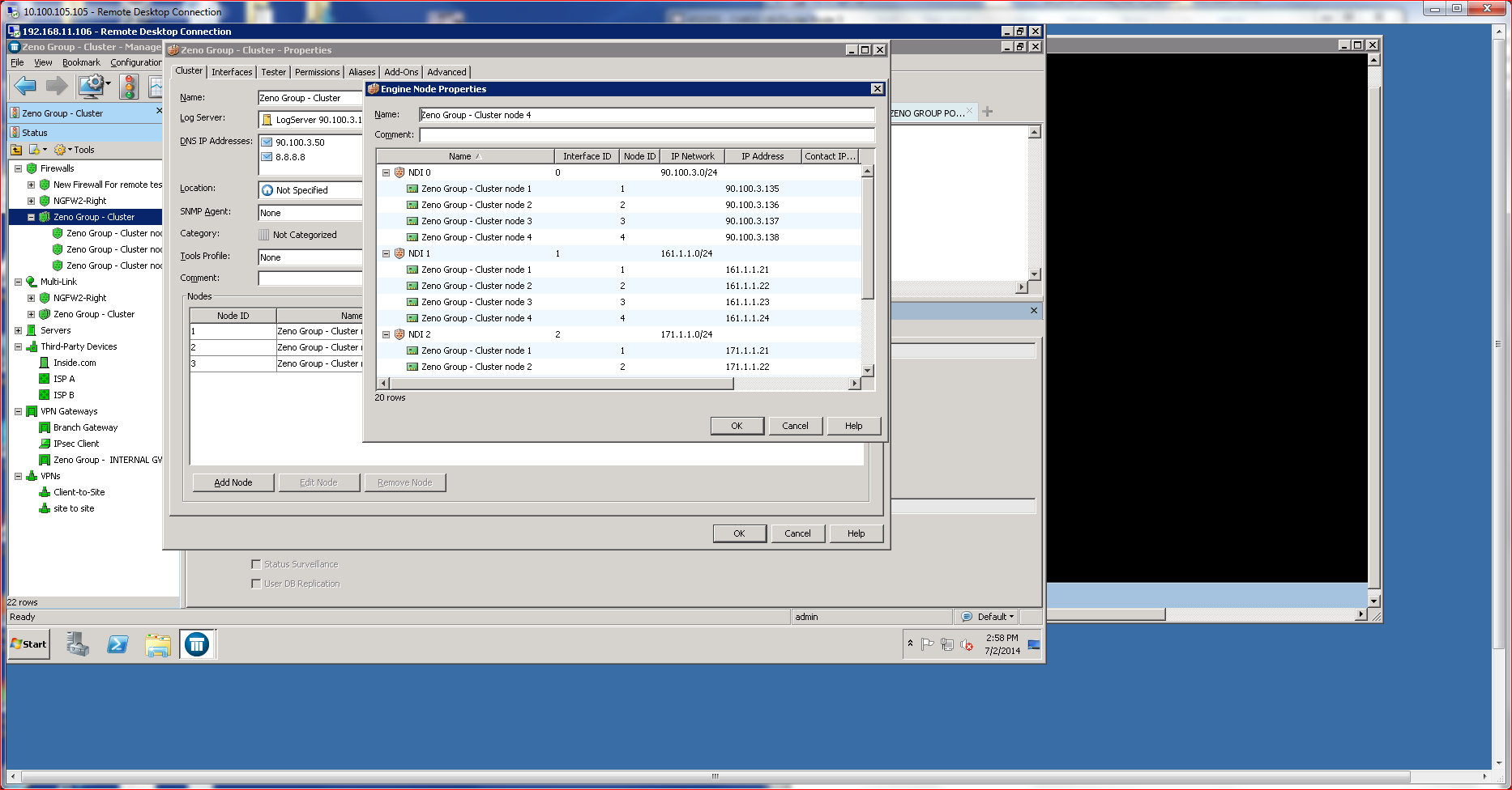Click Cancel in Engine Node Properties dialog

point(795,426)
